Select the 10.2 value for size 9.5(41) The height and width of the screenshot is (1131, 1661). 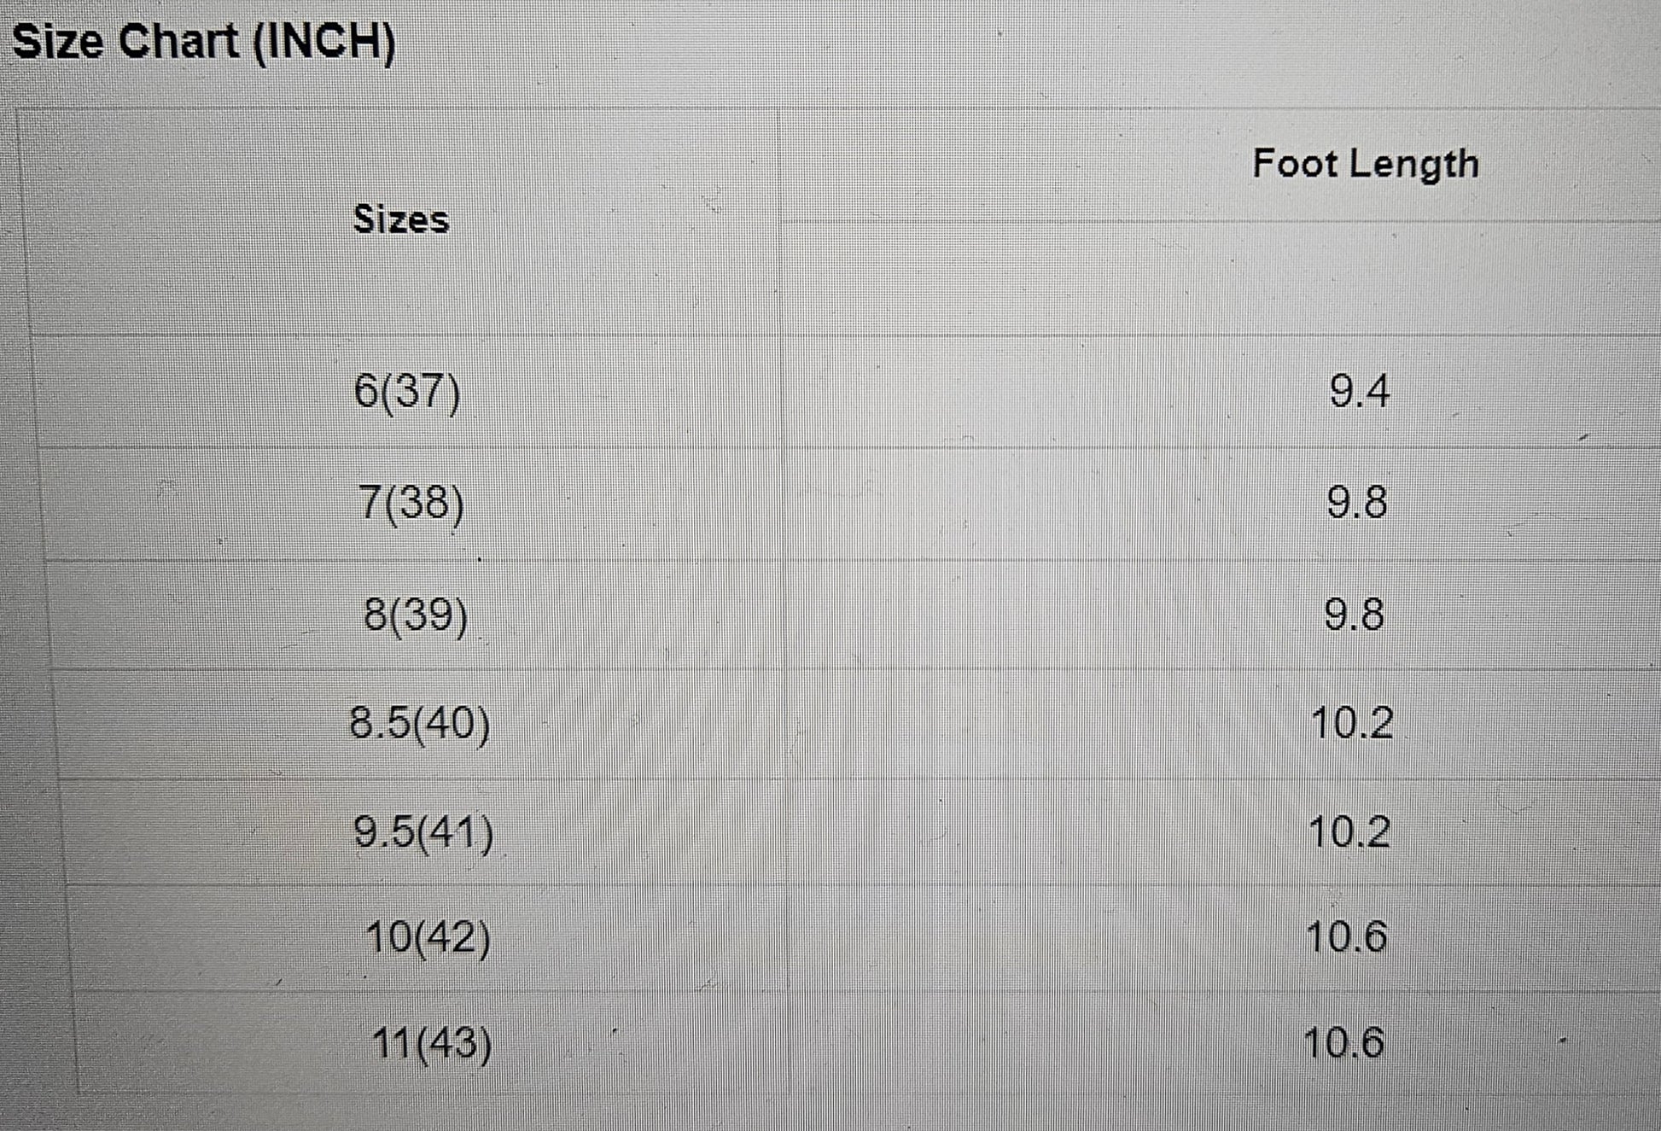point(1349,832)
